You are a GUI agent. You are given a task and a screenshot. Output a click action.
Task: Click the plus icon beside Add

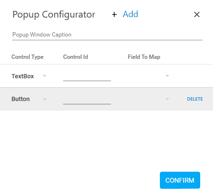[114, 15]
